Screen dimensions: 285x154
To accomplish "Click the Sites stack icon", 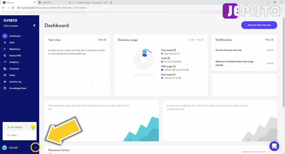I will pyautogui.click(x=5, y=43).
